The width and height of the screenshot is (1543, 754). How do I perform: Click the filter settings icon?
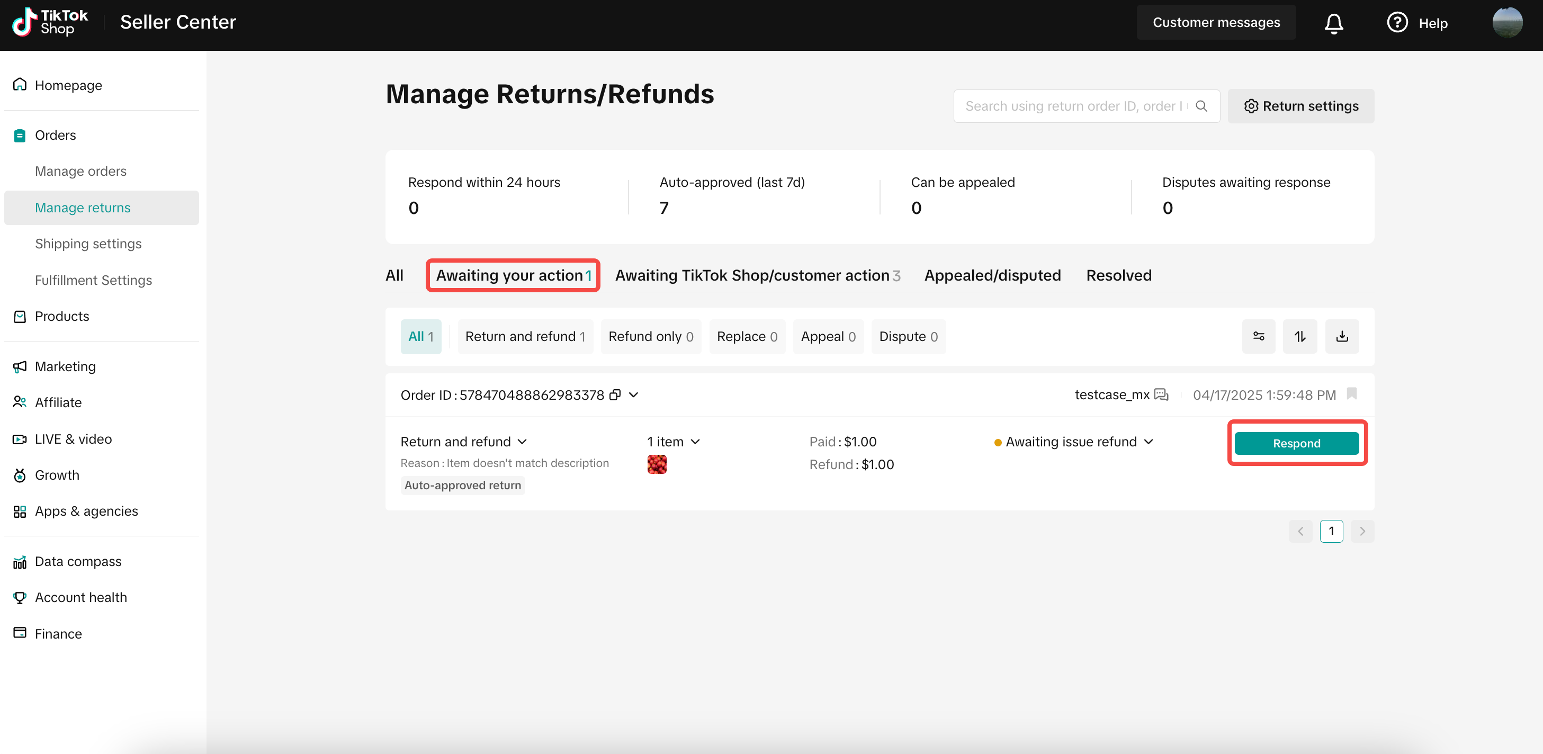tap(1259, 336)
